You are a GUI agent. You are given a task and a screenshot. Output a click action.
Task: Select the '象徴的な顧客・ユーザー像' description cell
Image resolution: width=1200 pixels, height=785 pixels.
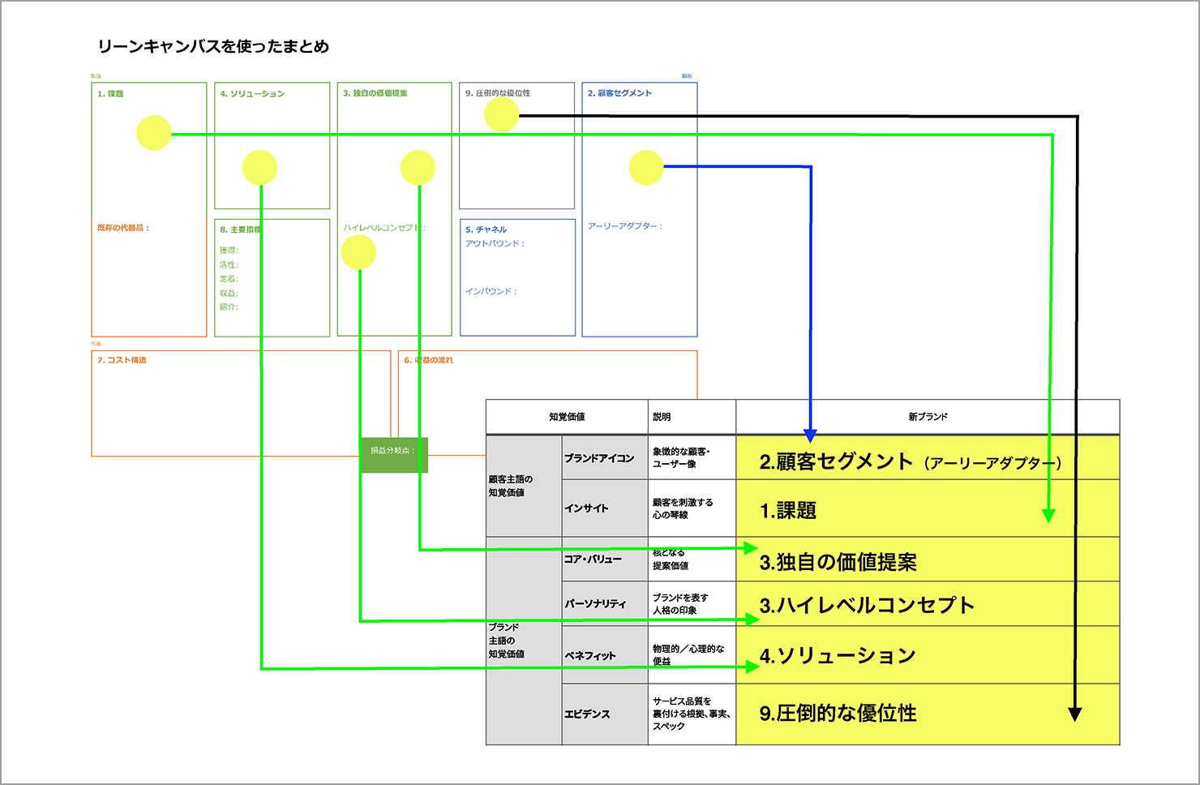coord(692,458)
